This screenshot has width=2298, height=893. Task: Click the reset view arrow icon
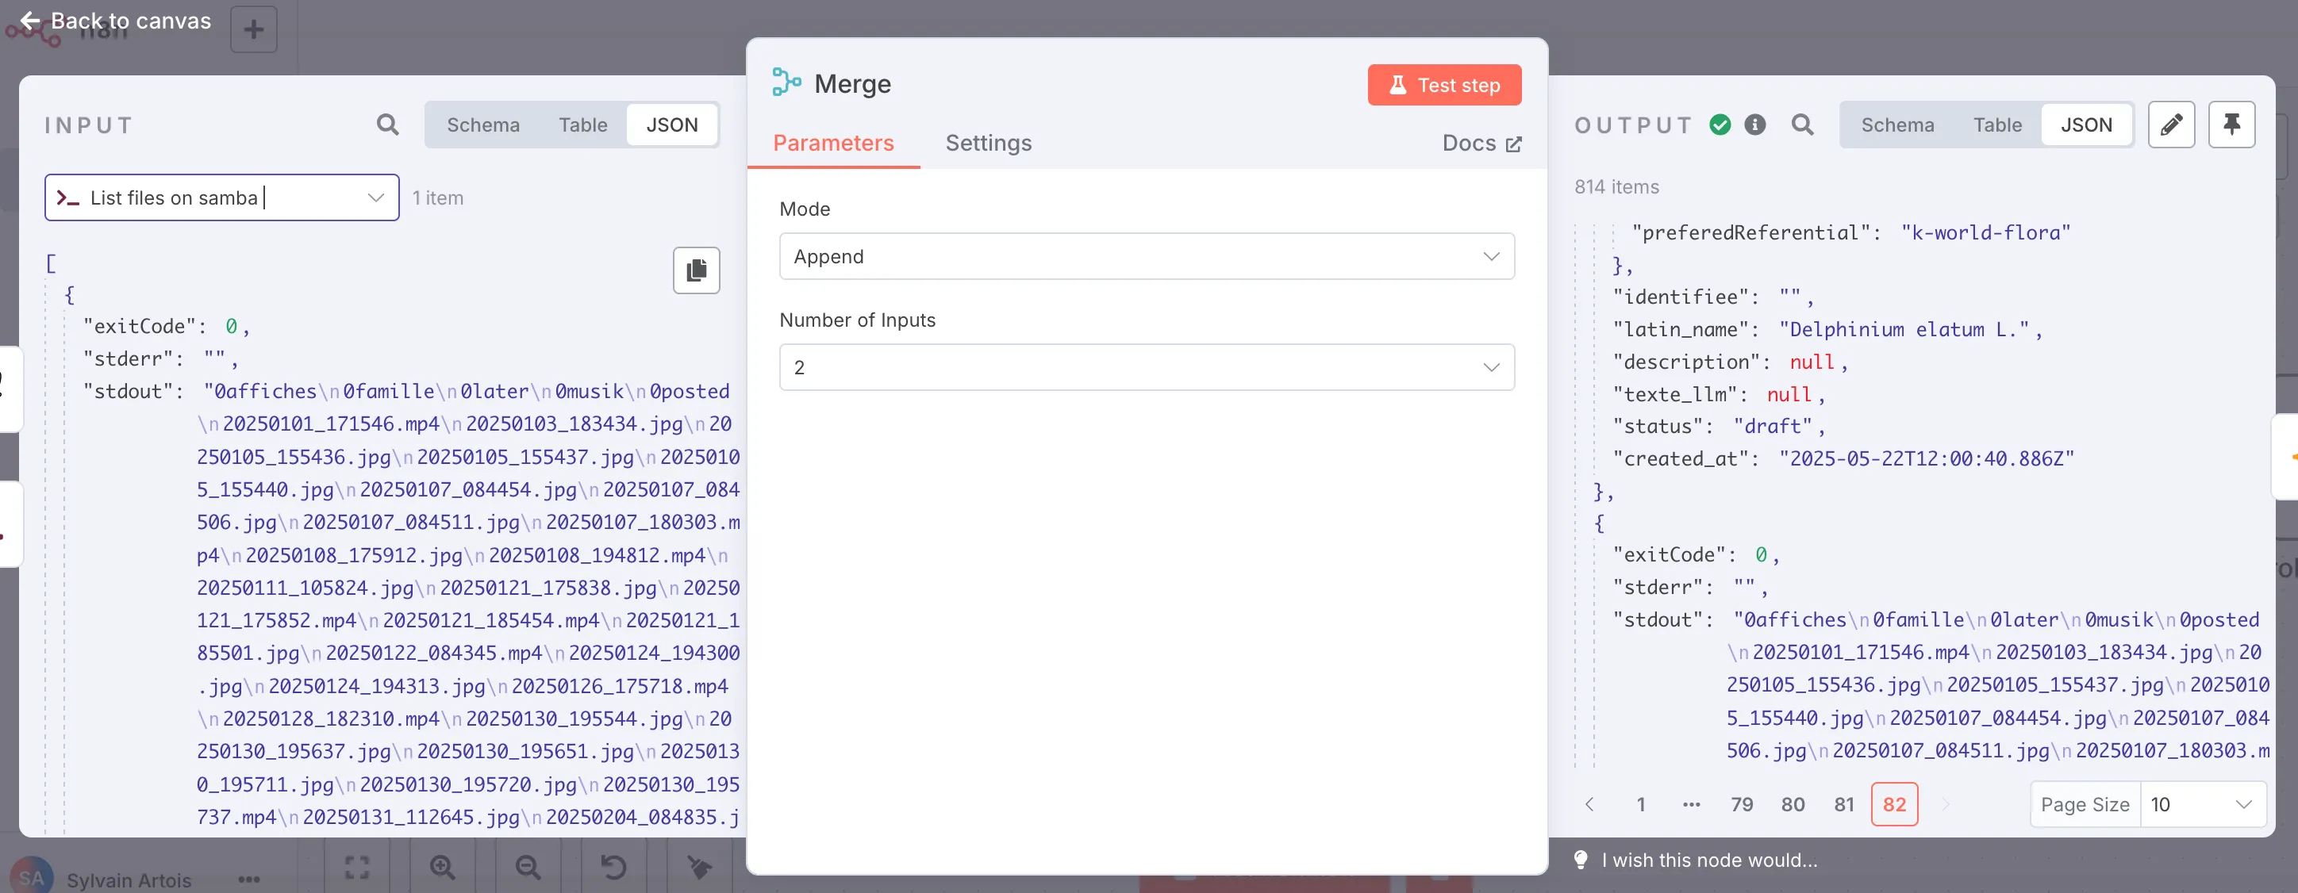point(612,866)
